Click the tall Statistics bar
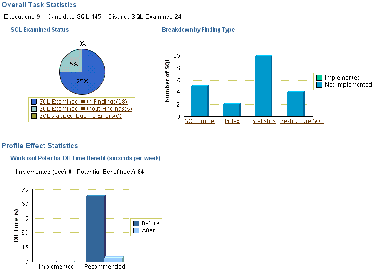The image size is (377, 271). (263, 86)
